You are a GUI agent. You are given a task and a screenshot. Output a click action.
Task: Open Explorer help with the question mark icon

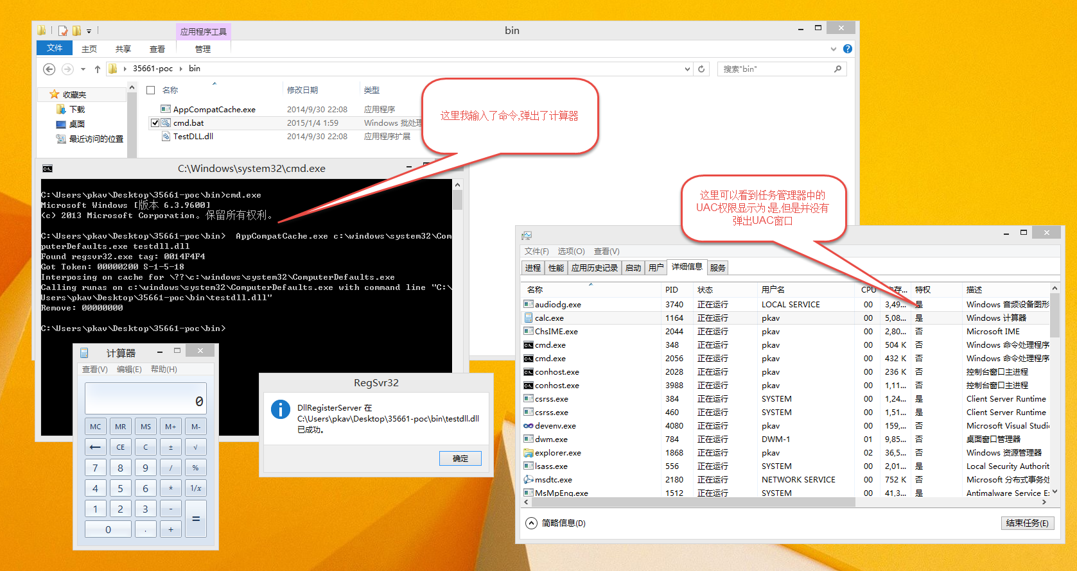(x=848, y=49)
